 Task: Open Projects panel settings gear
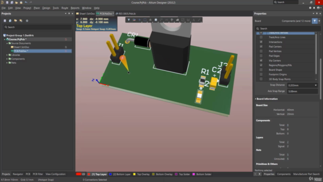[x=27, y=21]
